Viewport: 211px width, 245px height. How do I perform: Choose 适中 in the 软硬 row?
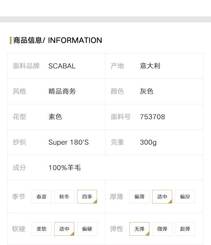click(x=64, y=229)
